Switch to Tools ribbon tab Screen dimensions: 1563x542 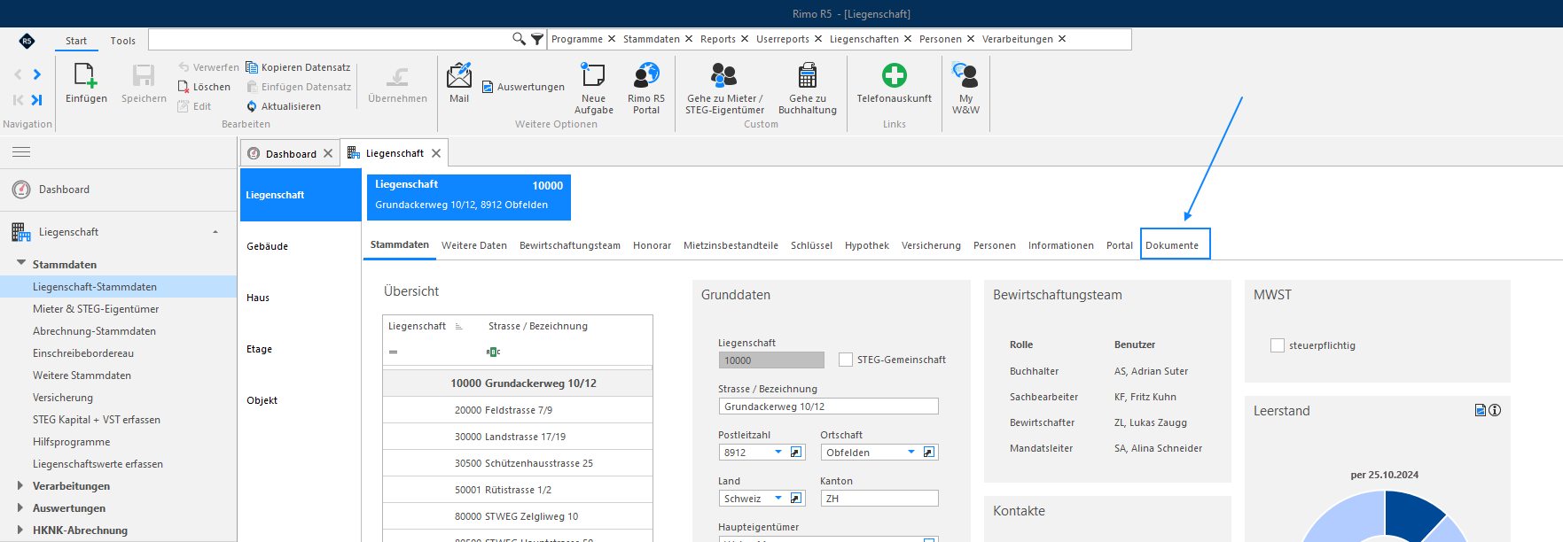coord(122,41)
